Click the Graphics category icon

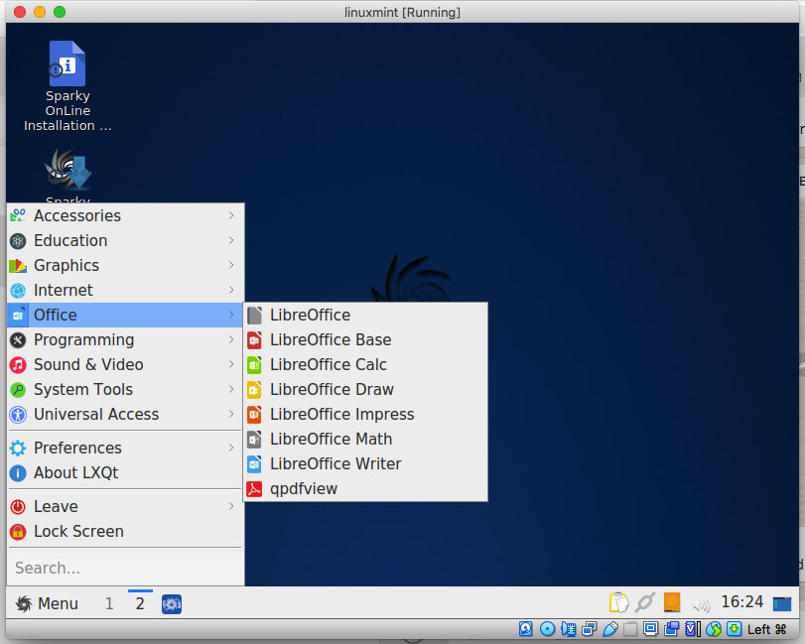click(x=18, y=265)
